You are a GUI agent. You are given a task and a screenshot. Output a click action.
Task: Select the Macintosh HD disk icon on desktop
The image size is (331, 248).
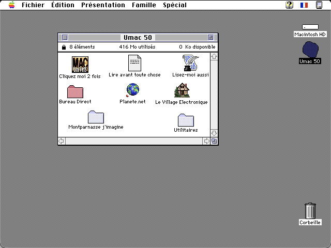point(310,27)
